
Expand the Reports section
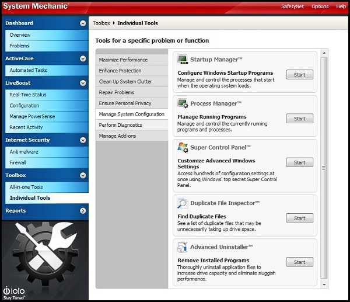coord(83,211)
